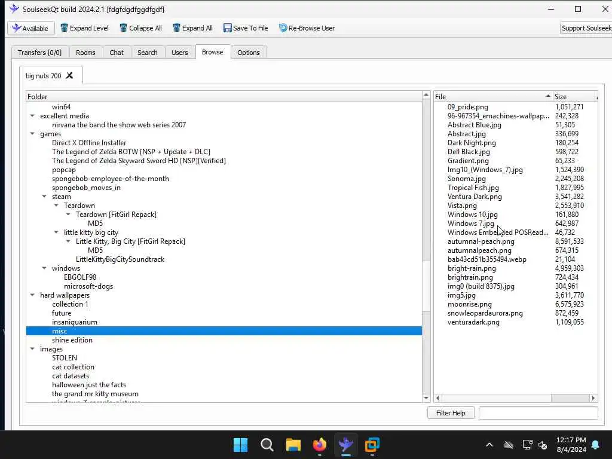
Task: Open taskbar Search
Action: pyautogui.click(x=267, y=445)
